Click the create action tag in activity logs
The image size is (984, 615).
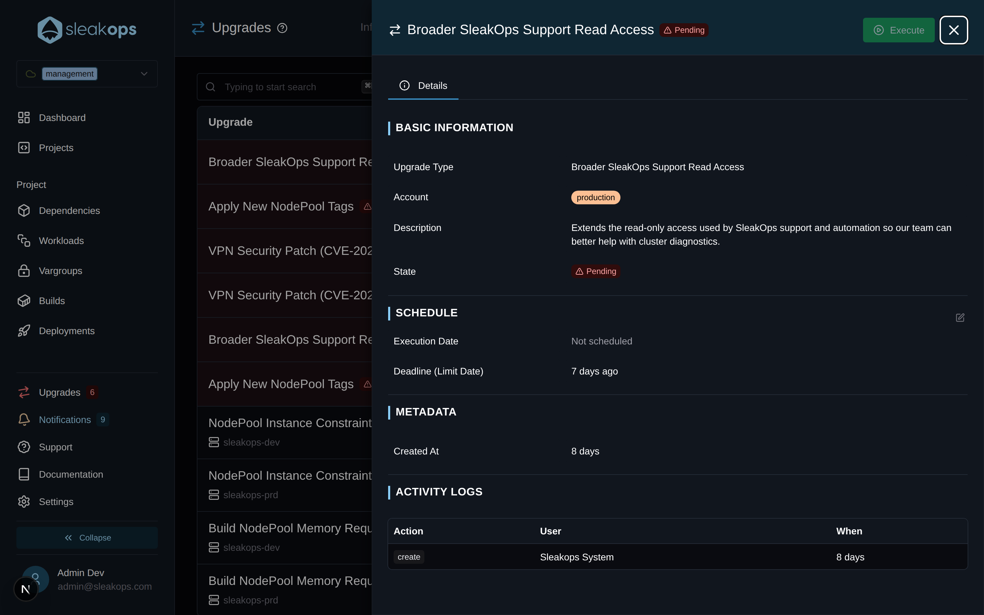[409, 557]
